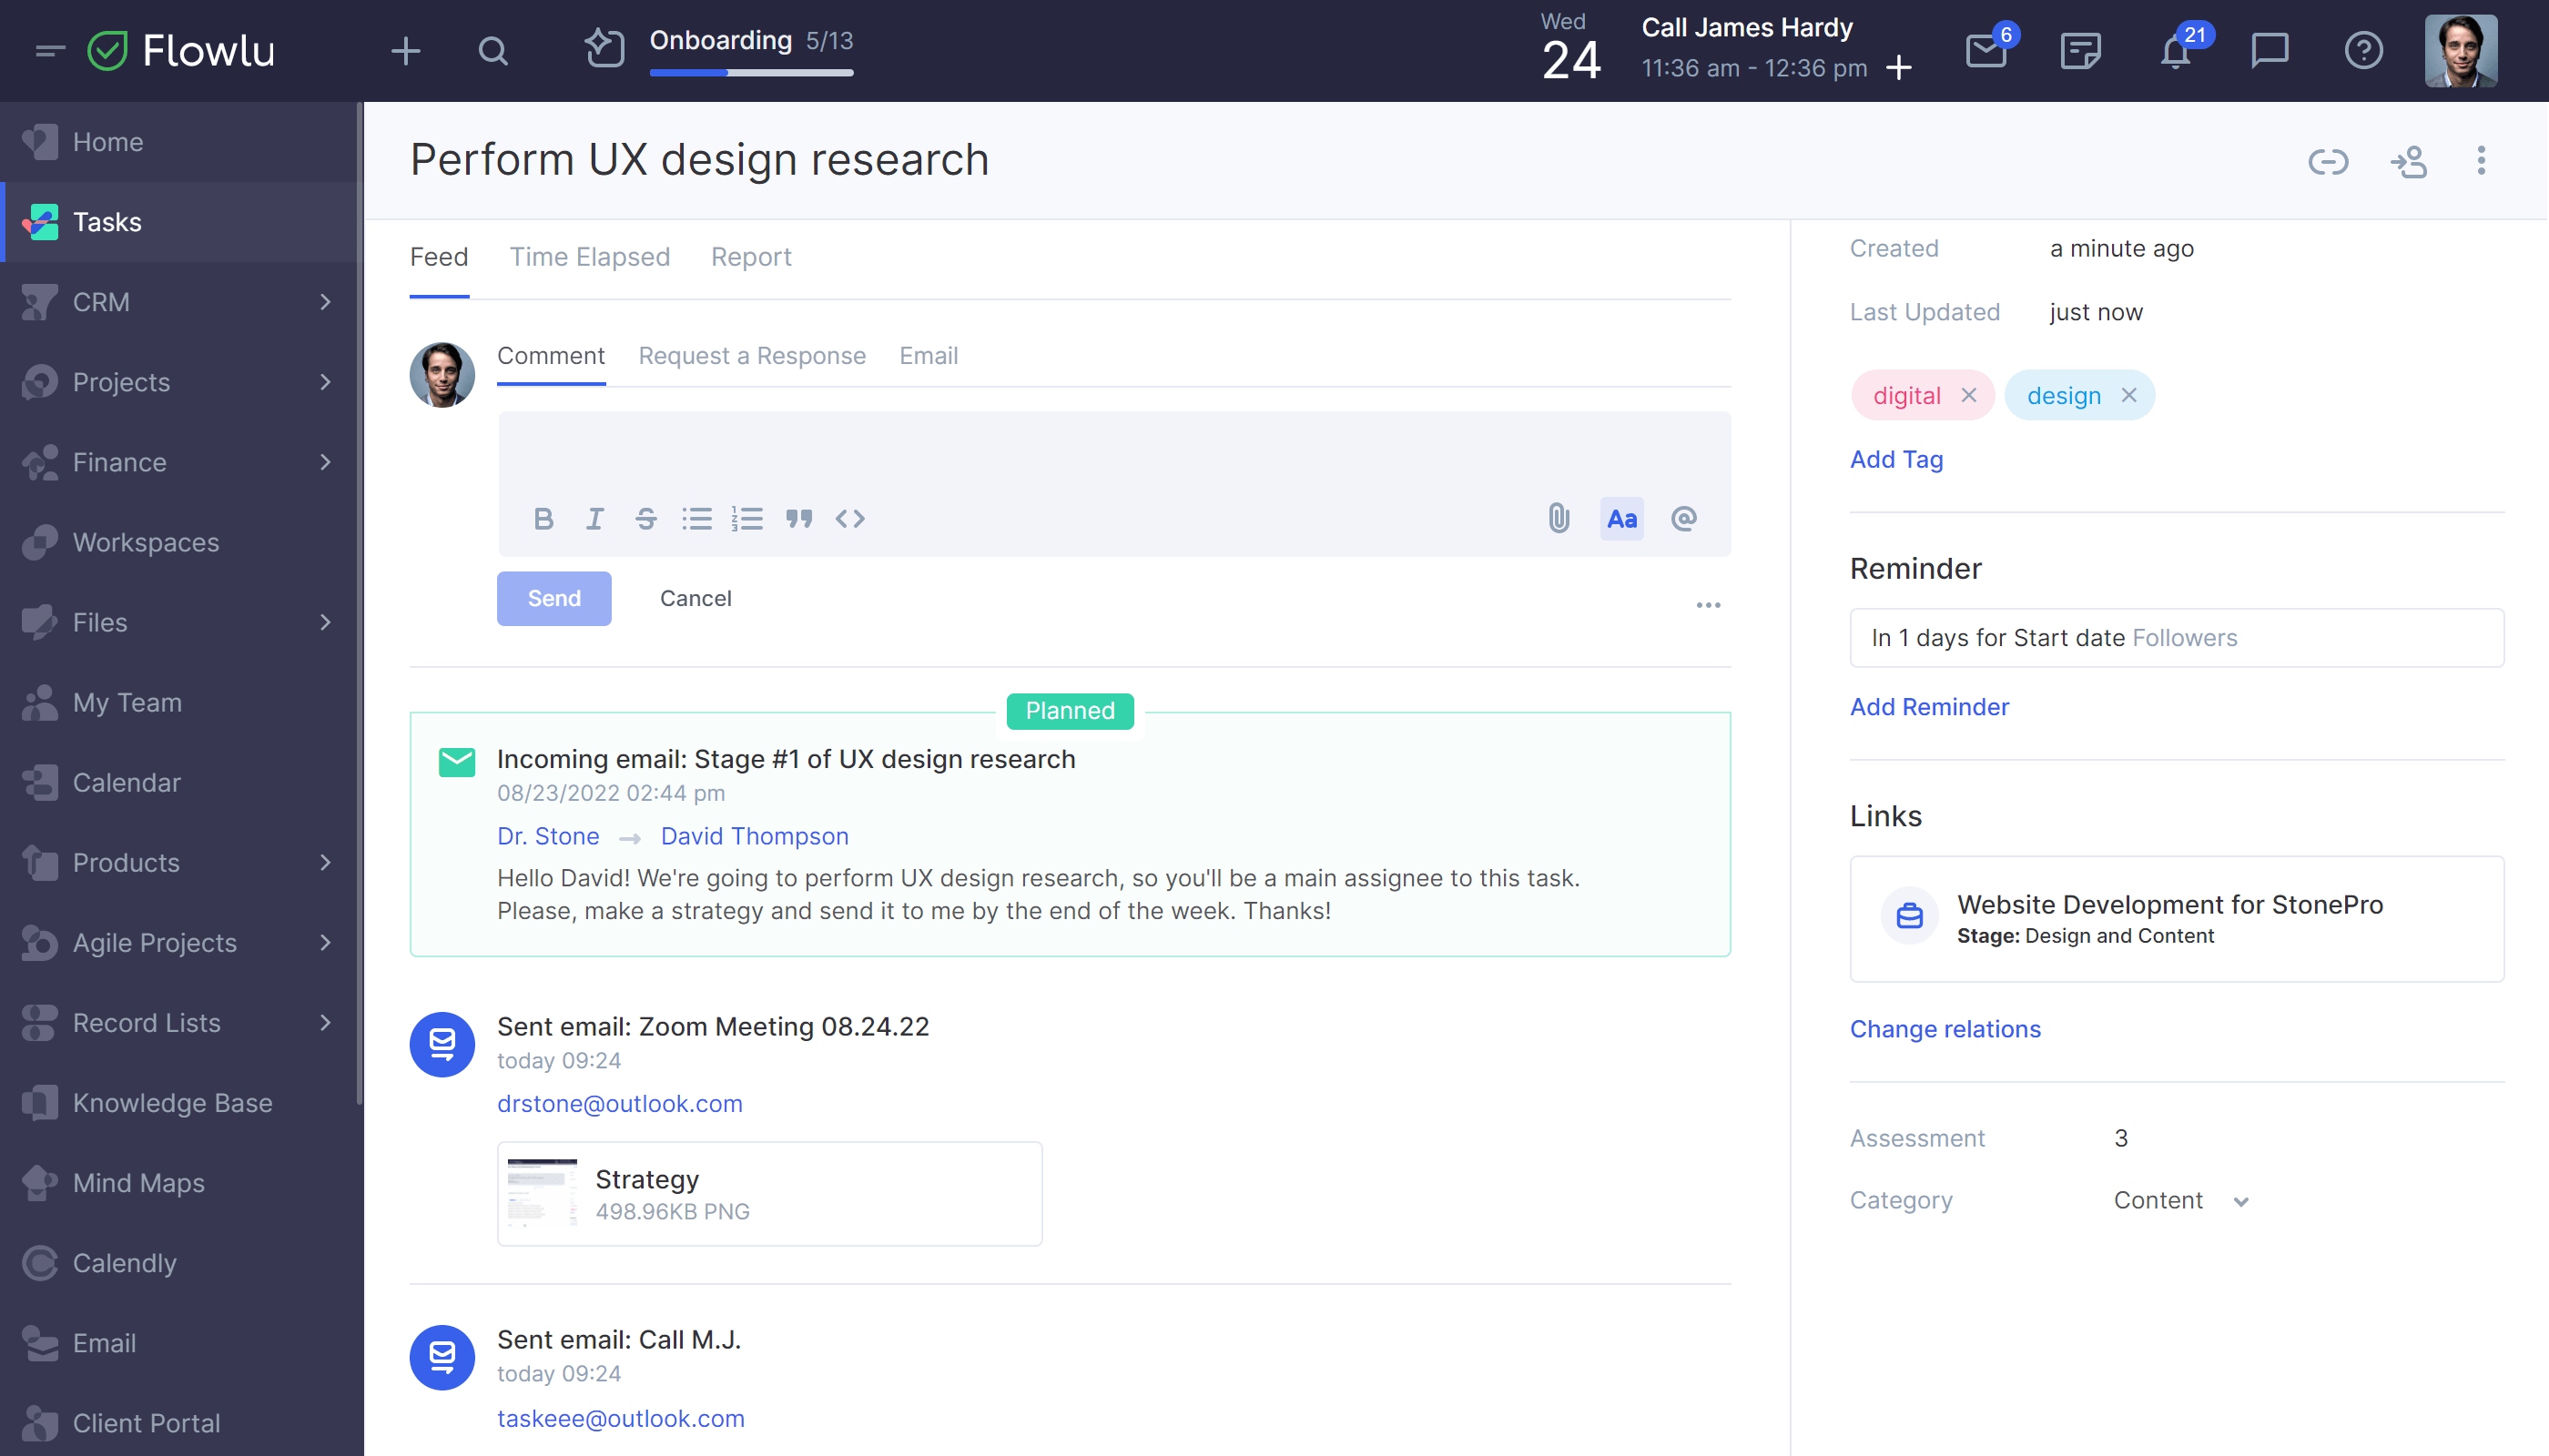Image resolution: width=2549 pixels, height=1456 pixels.
Task: Toggle bold formatting in comment editor
Action: tap(544, 518)
